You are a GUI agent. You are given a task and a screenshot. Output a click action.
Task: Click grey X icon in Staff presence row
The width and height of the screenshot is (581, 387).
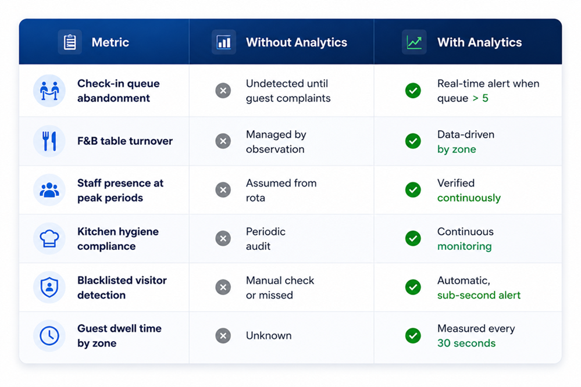(223, 190)
